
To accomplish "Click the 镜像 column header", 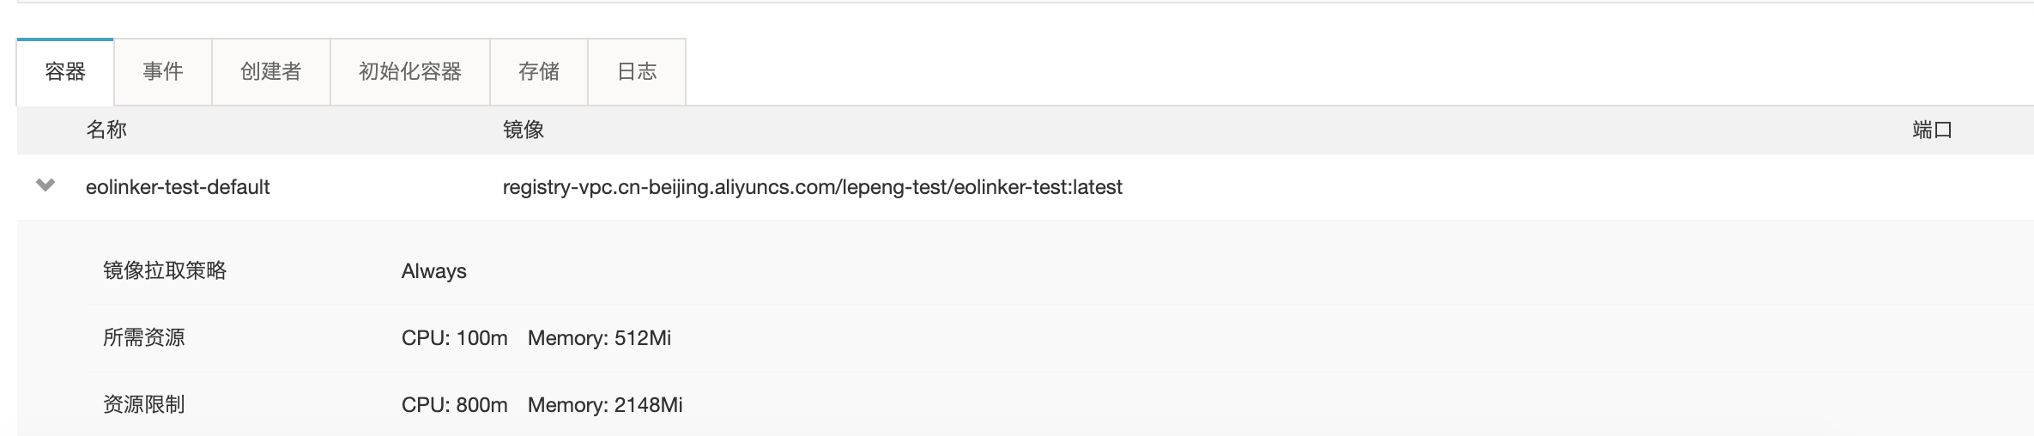I will tap(524, 130).
